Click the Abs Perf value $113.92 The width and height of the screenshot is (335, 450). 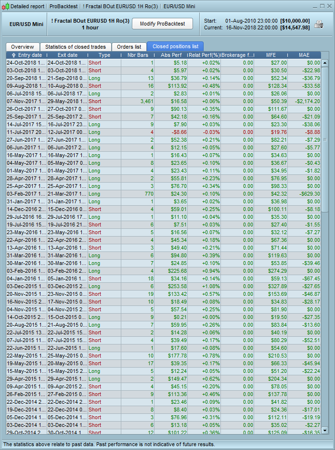pyautogui.click(x=177, y=86)
